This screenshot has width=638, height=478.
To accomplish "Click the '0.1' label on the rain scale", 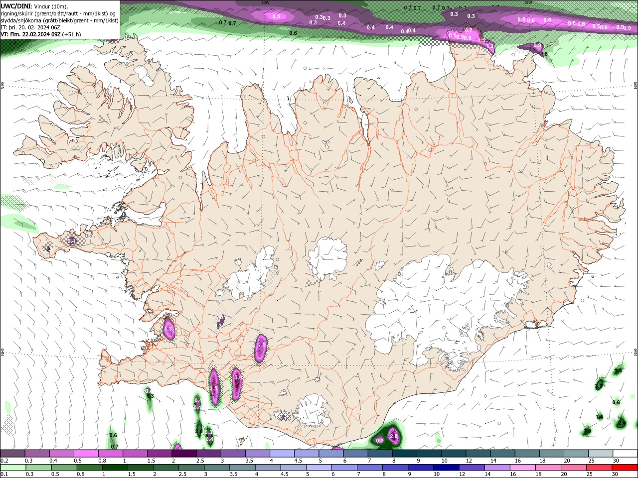I will click(x=5, y=475).
